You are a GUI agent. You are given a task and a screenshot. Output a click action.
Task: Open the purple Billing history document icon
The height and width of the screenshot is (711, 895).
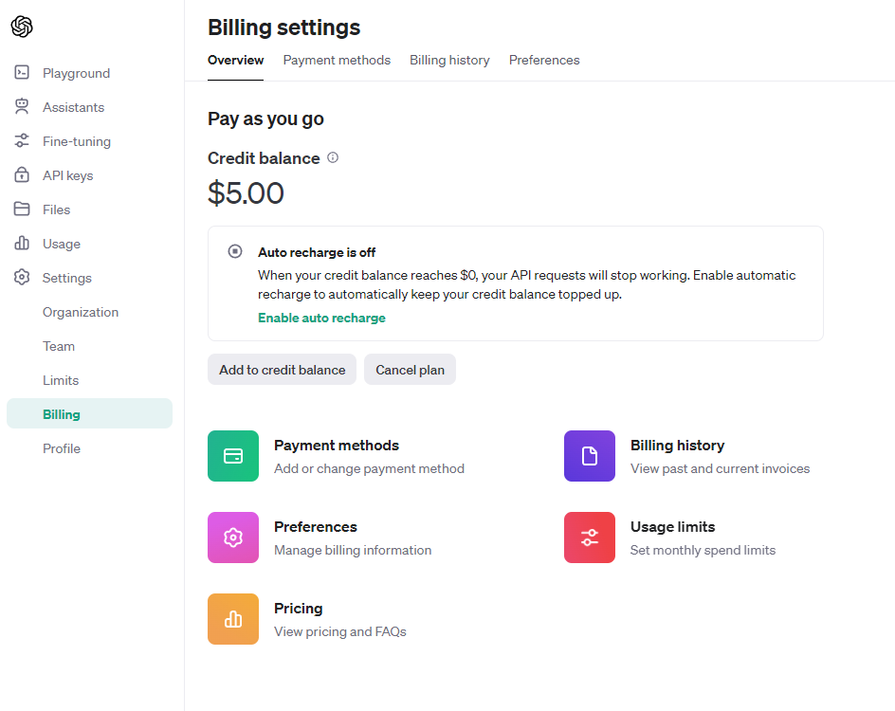coord(589,456)
